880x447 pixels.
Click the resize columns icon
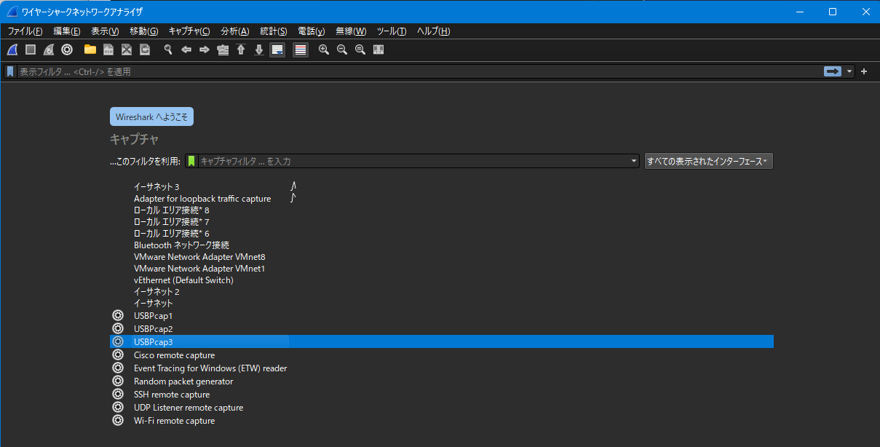tap(378, 50)
